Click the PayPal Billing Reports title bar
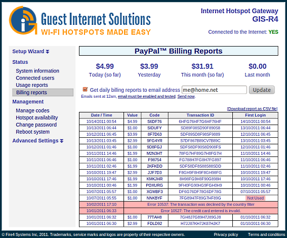 (179, 51)
